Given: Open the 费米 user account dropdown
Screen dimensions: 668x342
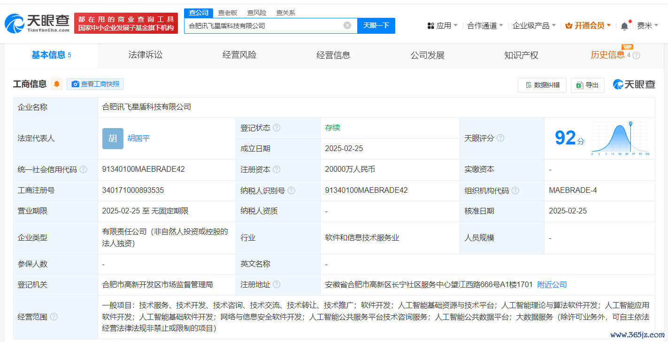Looking at the screenshot, I should click(648, 26).
